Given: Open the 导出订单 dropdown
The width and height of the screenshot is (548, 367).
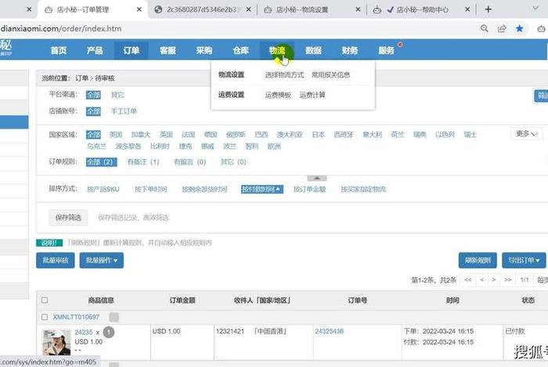Looking at the screenshot, I should tap(524, 260).
